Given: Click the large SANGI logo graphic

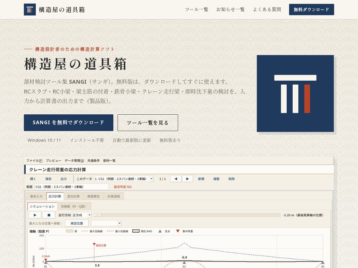Looking at the screenshot, I should 295,94.
